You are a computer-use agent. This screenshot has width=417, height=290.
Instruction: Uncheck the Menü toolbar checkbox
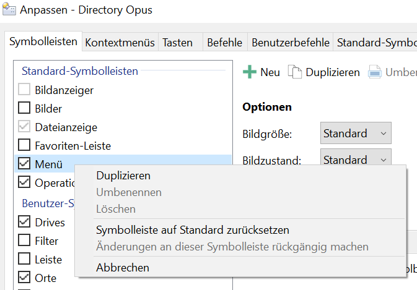coord(24,163)
